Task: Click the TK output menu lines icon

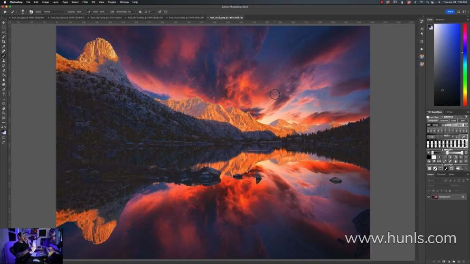Action: click(430, 168)
